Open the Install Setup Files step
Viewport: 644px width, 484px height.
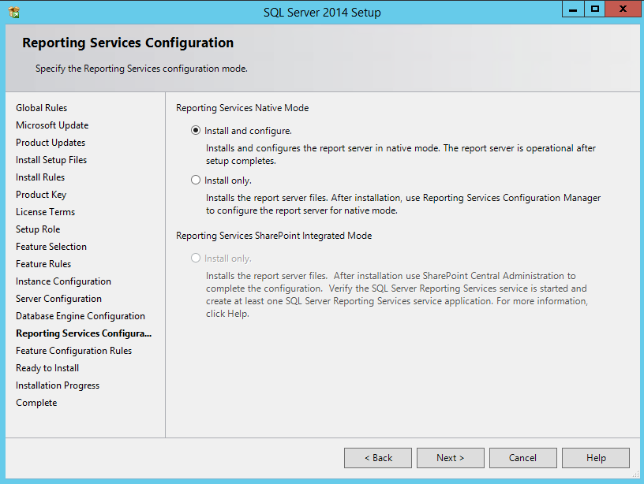[x=51, y=159]
